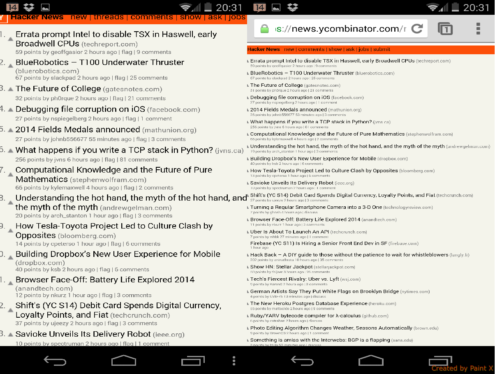The width and height of the screenshot is (495, 374).
Task: Tap the green padlock icon in the address bar
Action: [x=264, y=29]
